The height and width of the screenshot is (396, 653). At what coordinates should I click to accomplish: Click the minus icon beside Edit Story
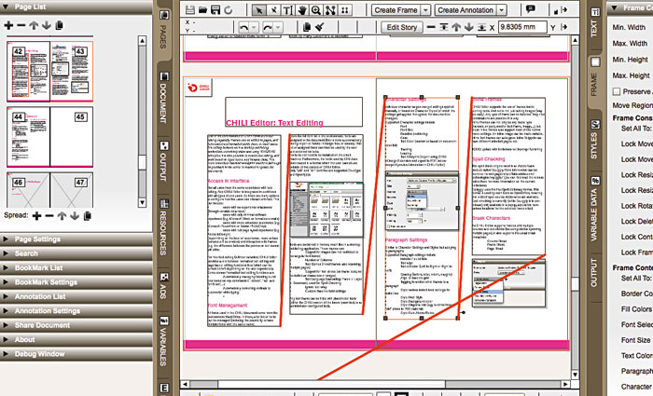pyautogui.click(x=431, y=27)
